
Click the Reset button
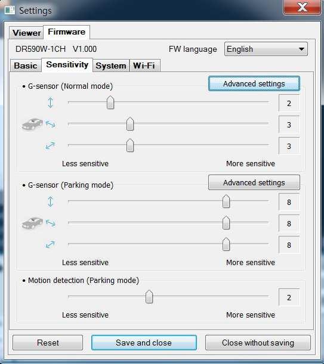pos(48,343)
